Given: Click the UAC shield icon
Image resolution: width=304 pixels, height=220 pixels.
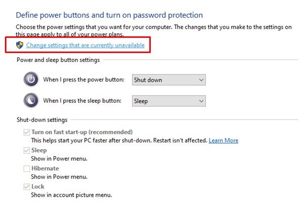Looking at the screenshot, I should click(20, 45).
